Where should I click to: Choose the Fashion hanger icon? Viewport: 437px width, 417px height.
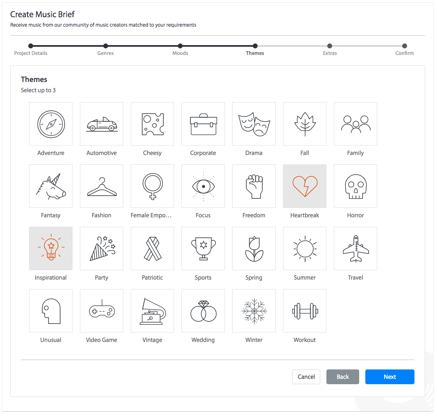pos(102,186)
